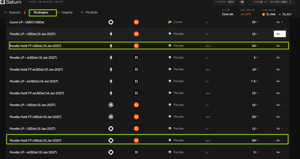Switch to the Strategies tab
300x159 pixels.
tap(41, 12)
